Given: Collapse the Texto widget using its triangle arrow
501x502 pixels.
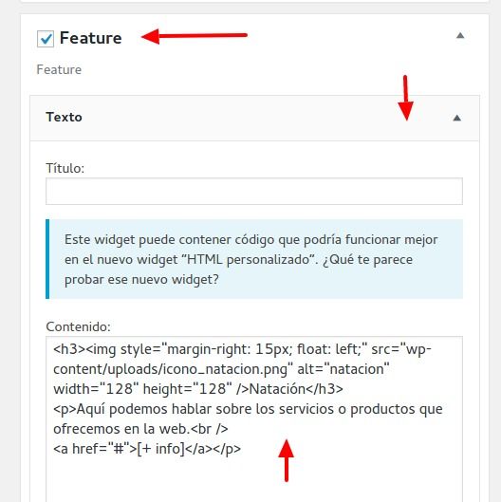Looking at the screenshot, I should [456, 118].
